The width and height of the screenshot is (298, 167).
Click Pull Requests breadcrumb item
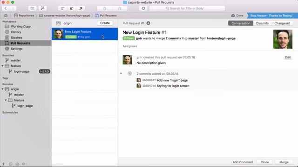106,15
